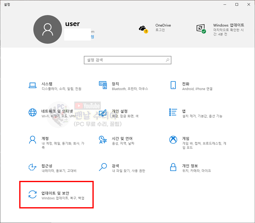Screen dimensions: 255x223
Task: Click the 접근성 heading text
Action: coord(47,166)
